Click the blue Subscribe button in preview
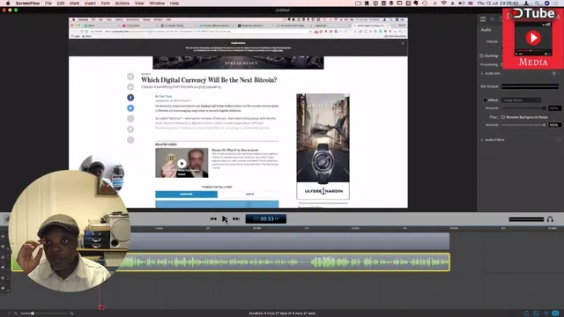This screenshot has width=564, height=317. click(x=186, y=194)
